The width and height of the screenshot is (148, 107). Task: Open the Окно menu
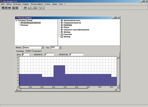(x=61, y=4)
